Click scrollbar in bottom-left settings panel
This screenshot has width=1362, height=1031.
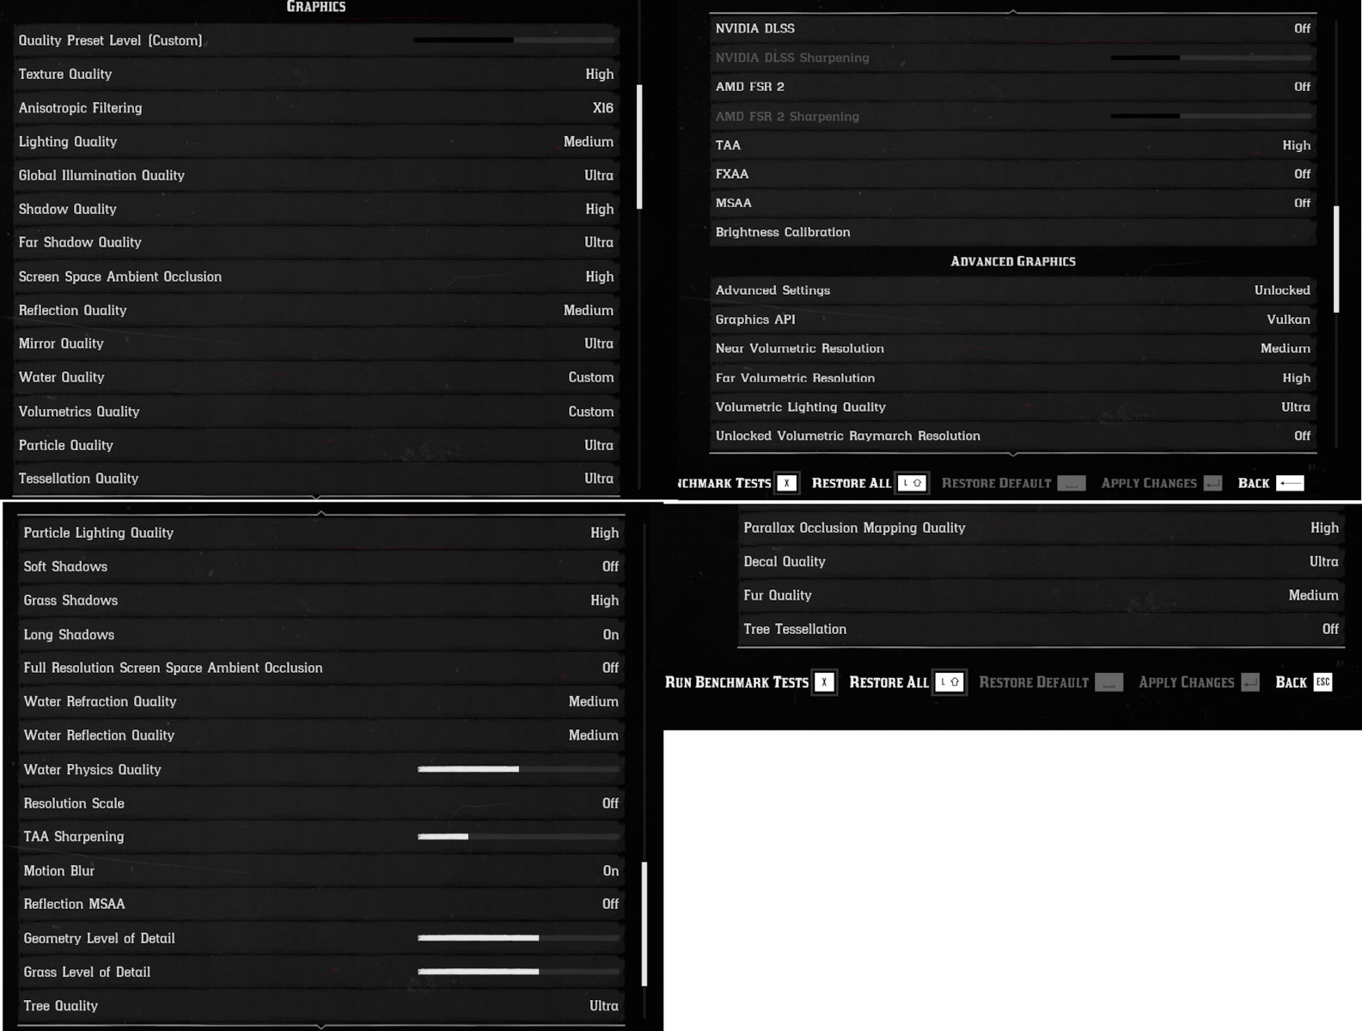[x=644, y=924]
